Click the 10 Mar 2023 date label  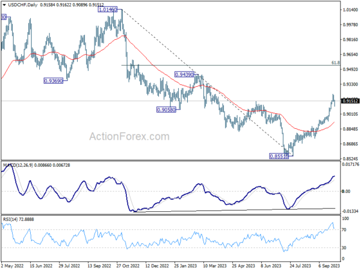pyautogui.click(x=215, y=266)
